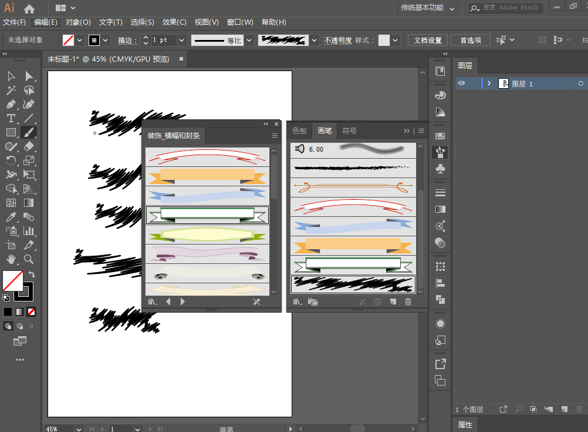Expand 图层 1 layer contents
This screenshot has width=588, height=432.
click(489, 83)
